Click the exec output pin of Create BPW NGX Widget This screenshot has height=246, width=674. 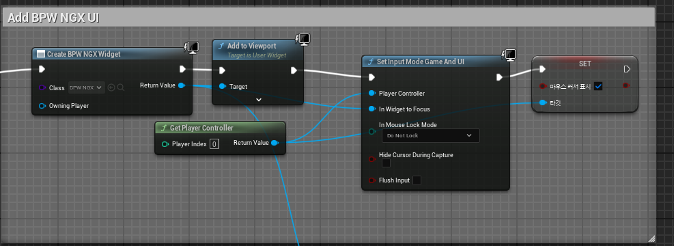182,69
